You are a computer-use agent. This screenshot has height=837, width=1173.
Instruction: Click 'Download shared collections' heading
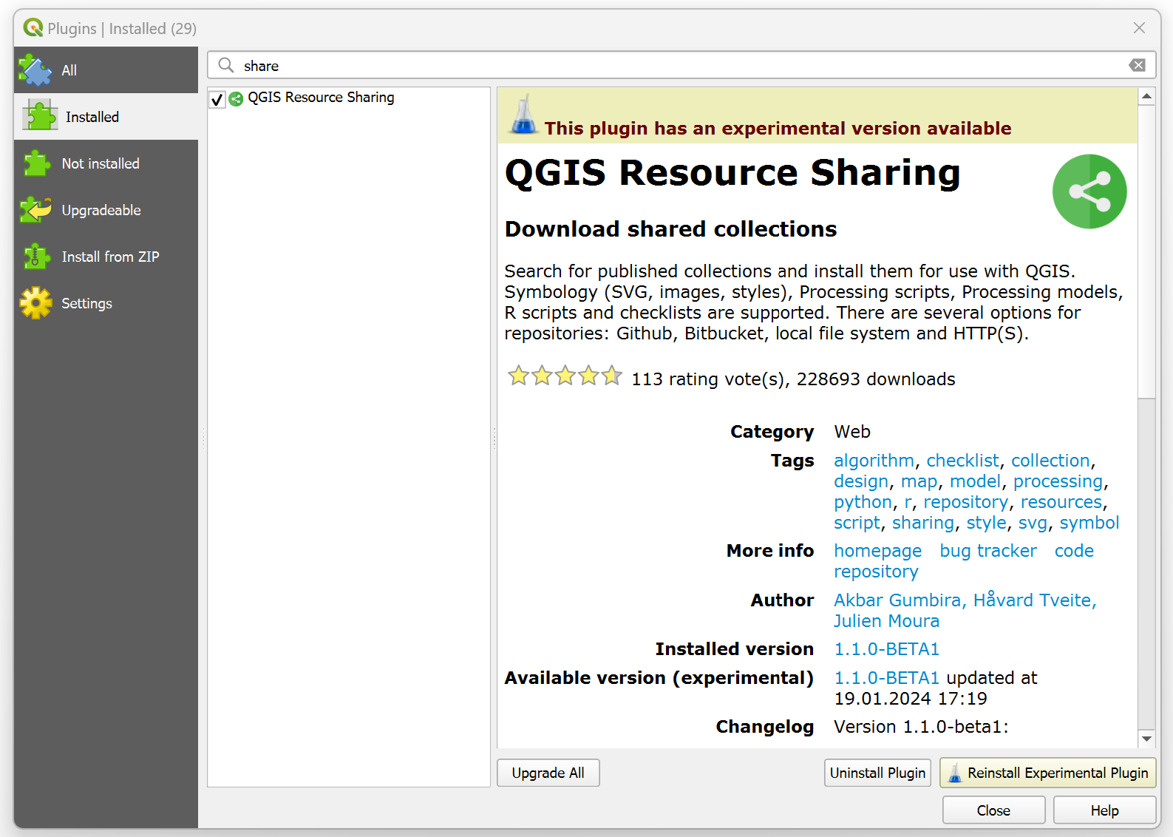click(x=670, y=229)
